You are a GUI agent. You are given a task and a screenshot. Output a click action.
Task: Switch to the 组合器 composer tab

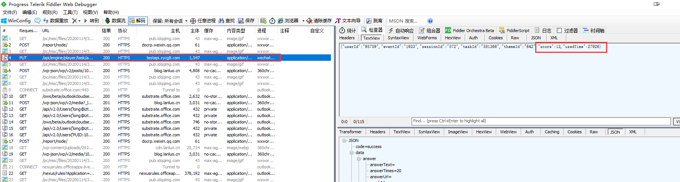(429, 31)
